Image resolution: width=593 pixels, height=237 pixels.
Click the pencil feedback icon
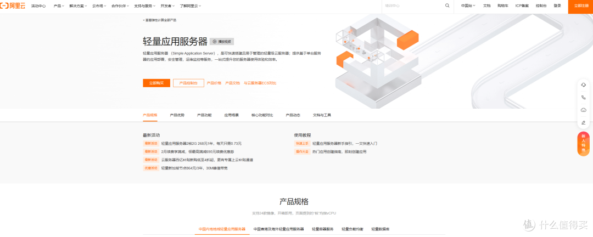[x=583, y=122]
